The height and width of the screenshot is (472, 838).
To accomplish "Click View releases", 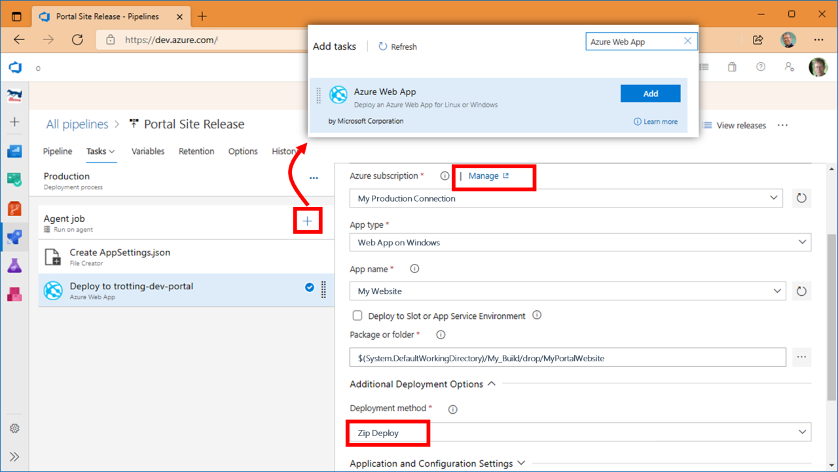I will tap(735, 125).
